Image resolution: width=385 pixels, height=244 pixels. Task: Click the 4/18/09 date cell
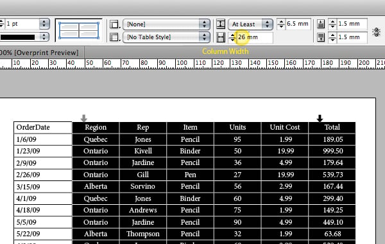coord(43,210)
